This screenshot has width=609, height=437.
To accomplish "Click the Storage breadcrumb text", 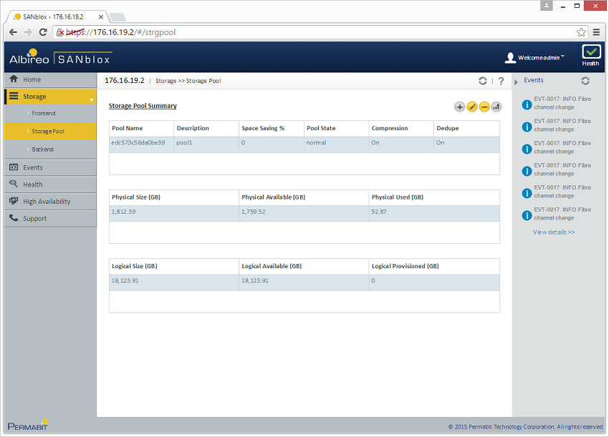I will [166, 81].
